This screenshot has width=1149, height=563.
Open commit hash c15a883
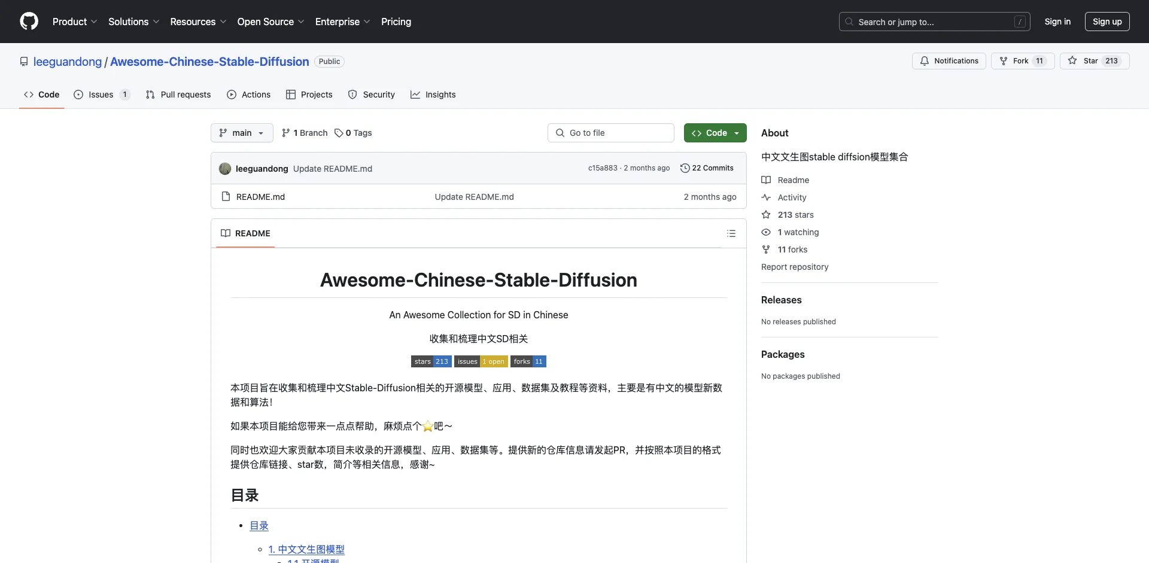(603, 168)
